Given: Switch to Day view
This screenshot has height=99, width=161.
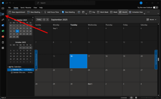Looking at the screenshot, I should click(92, 12).
